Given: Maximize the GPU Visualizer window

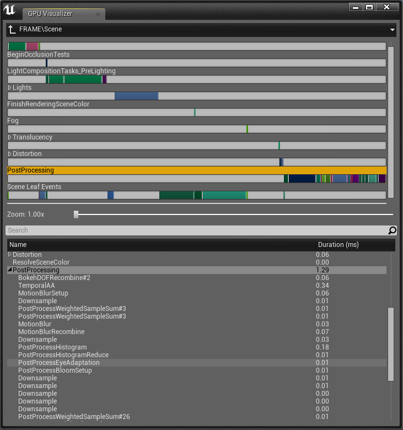Looking at the screenshot, I should 369,7.
